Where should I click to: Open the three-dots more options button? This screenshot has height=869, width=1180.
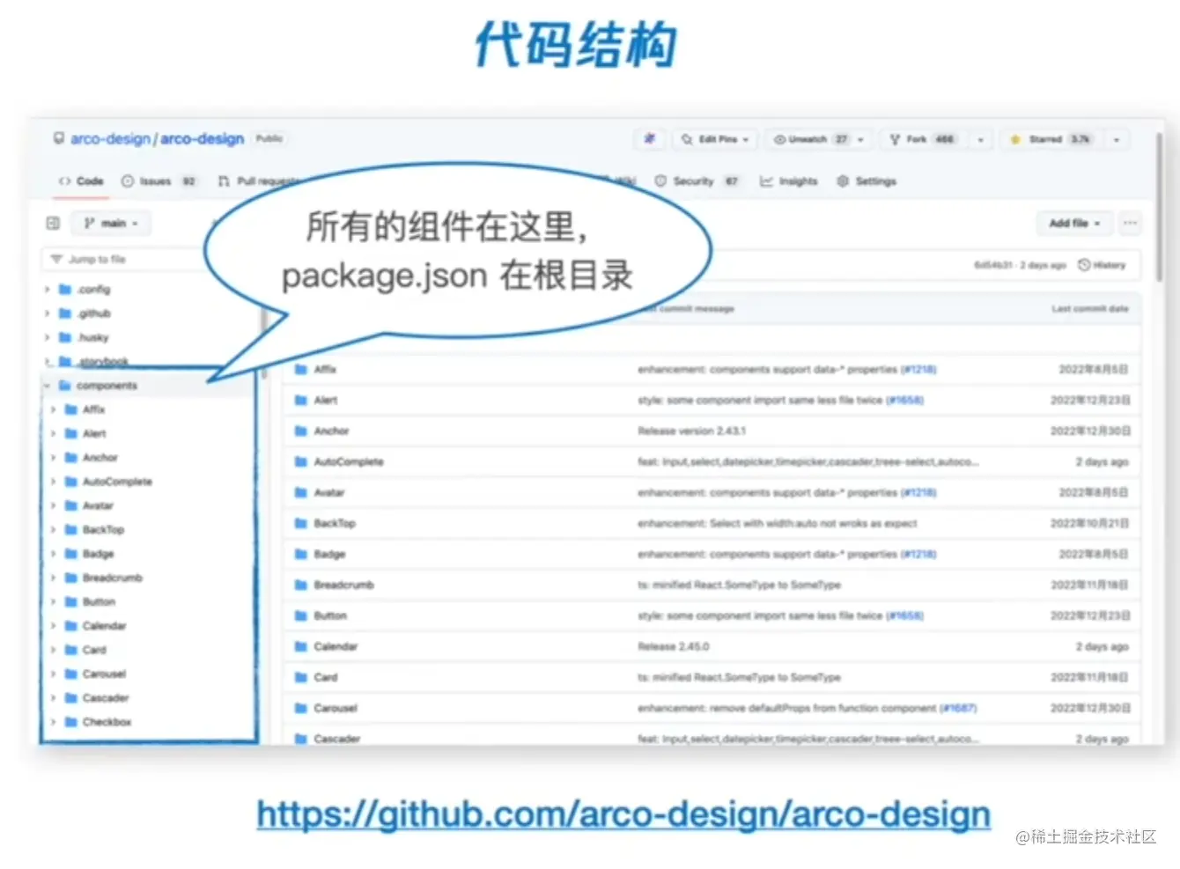click(1130, 224)
